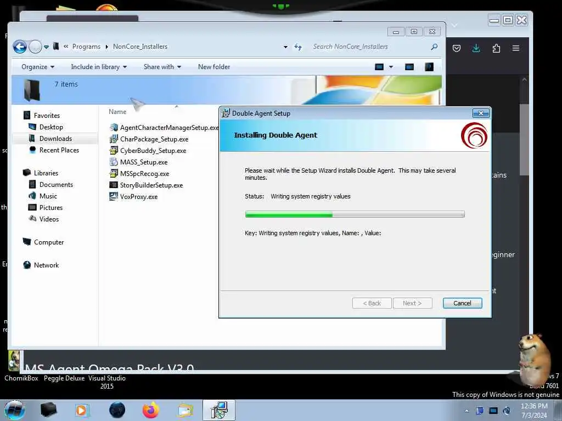Viewport: 562px width, 421px height.
Task: Click the Double Agent Setup title bar icon
Action: pyautogui.click(x=226, y=113)
